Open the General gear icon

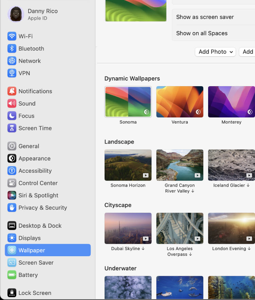click(12, 146)
